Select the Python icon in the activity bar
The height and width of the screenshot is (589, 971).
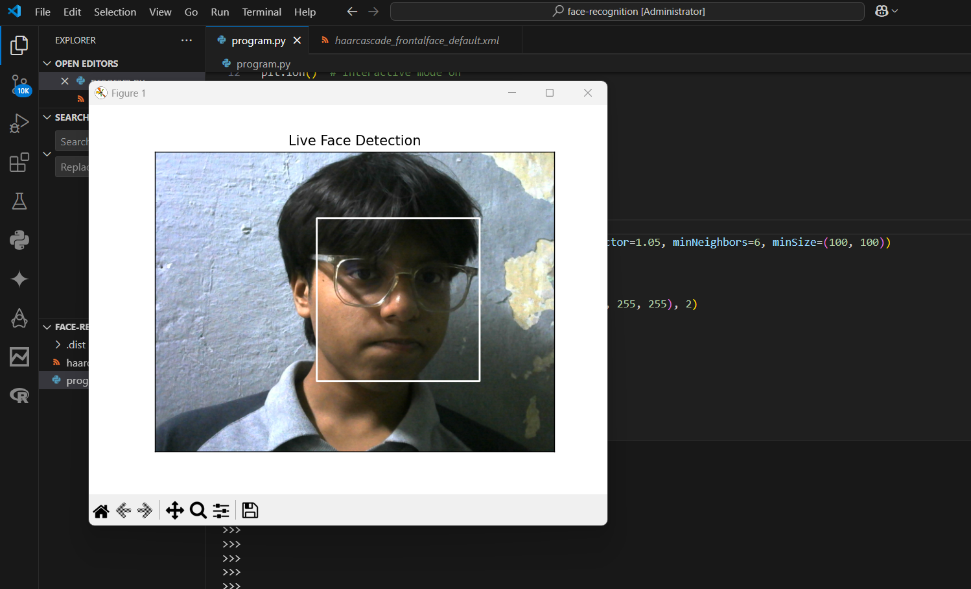point(19,240)
